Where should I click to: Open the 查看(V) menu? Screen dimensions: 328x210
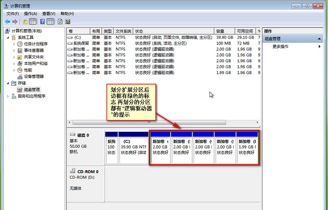click(49, 13)
